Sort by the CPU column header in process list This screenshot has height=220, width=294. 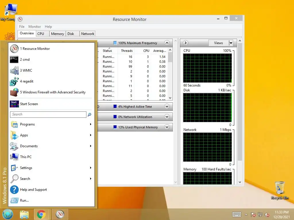142,51
